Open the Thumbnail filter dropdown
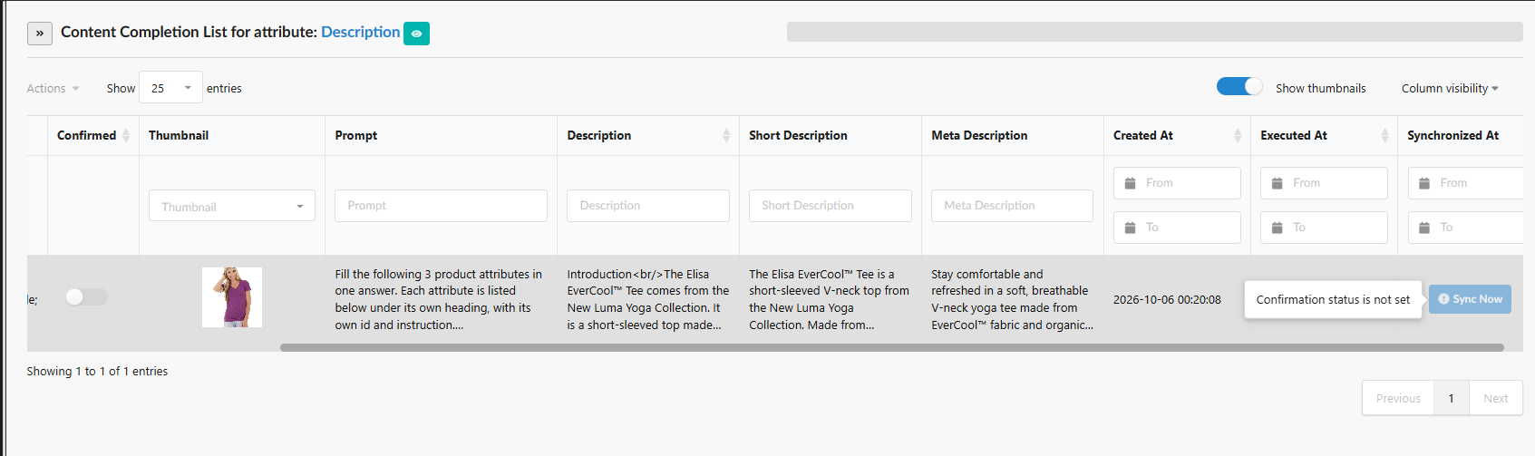Screen dimensions: 1535x456 point(232,206)
